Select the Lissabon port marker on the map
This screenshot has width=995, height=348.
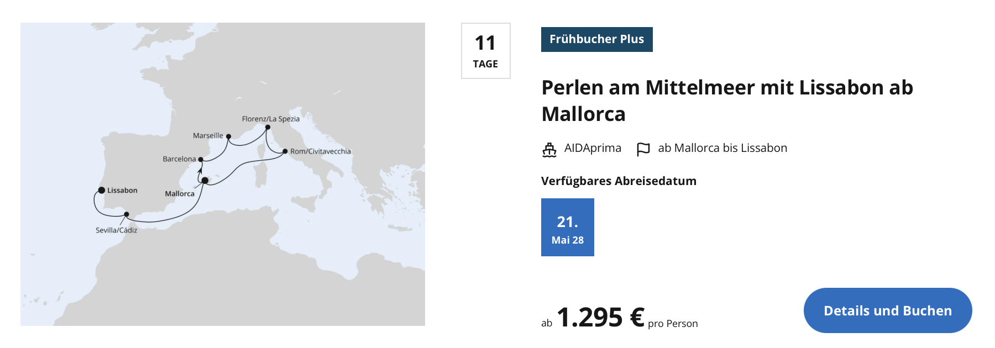(102, 190)
